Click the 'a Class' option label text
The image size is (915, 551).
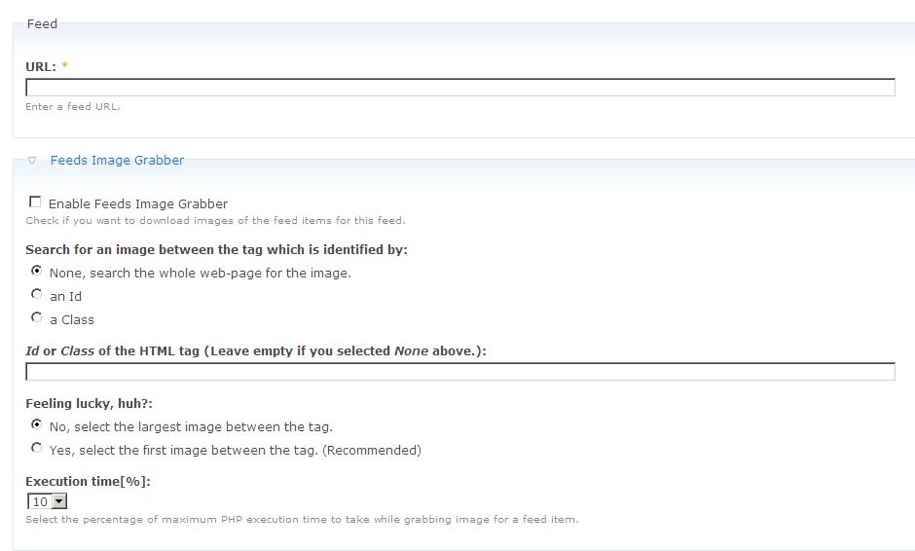tap(72, 320)
